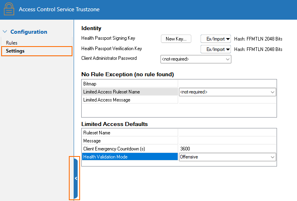Click the Client Administrator Password label
Screen dimensions: 297x201
(x=109, y=58)
